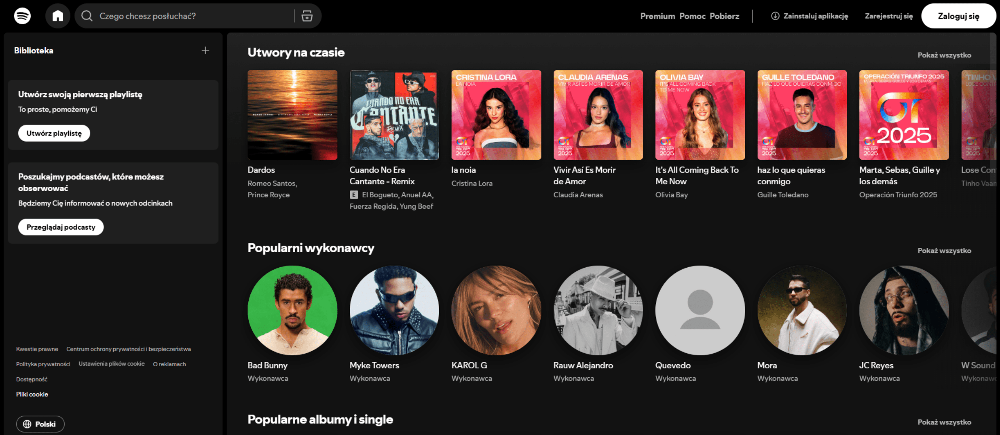Viewport: 1000px width, 435px height.
Task: Click the download icon beside Zainstaluj aplikację
Action: tap(775, 16)
